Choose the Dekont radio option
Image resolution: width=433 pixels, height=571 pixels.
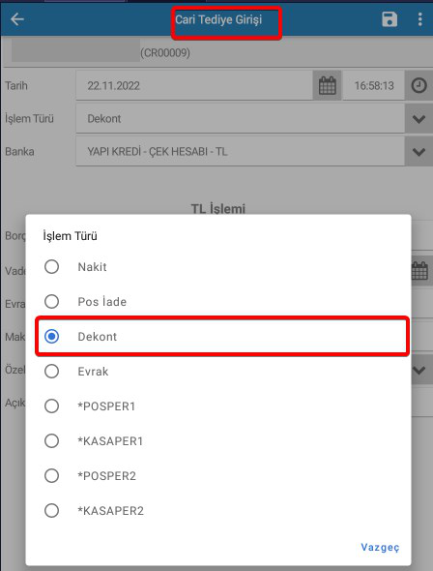[x=51, y=337]
